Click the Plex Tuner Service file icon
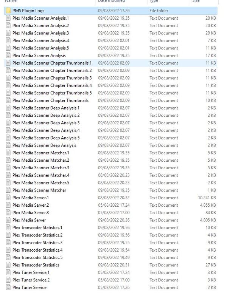This screenshot has height=300, width=238. (8, 287)
